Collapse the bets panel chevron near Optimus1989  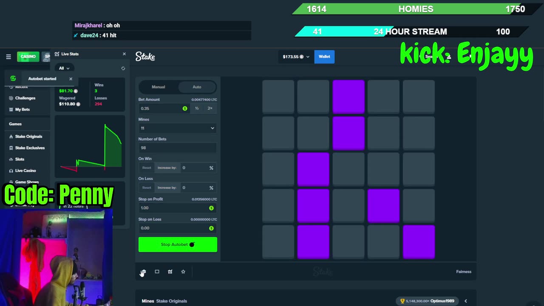coord(465,301)
